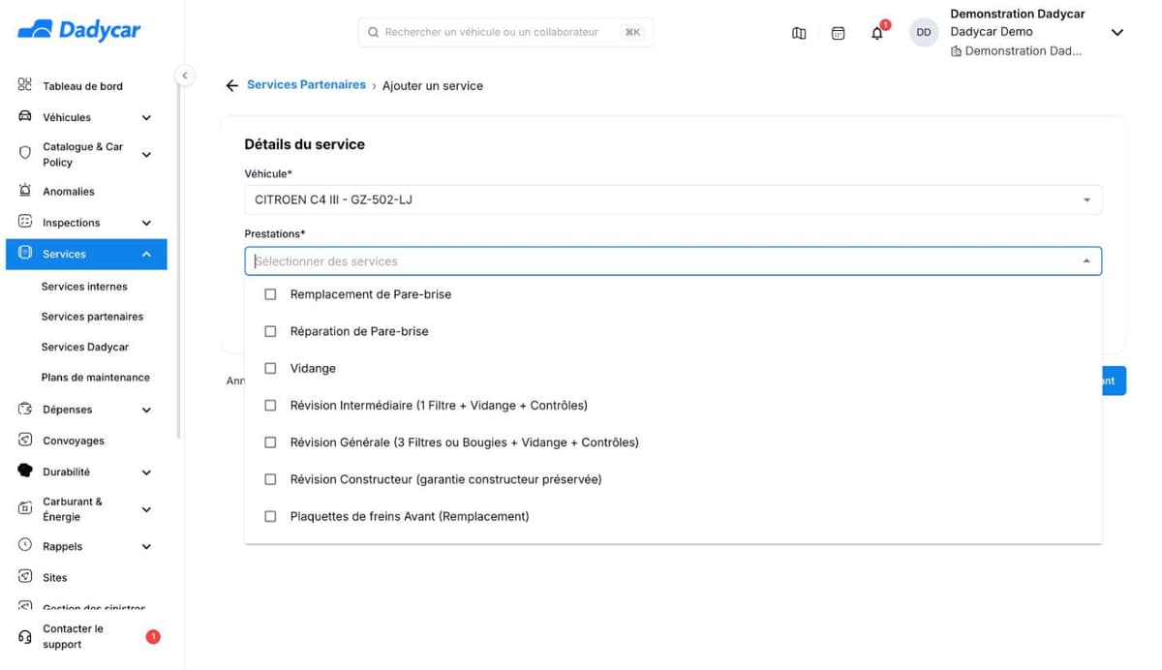Open the Véhicule dropdown showing CITROEN C4 III

(x=673, y=200)
